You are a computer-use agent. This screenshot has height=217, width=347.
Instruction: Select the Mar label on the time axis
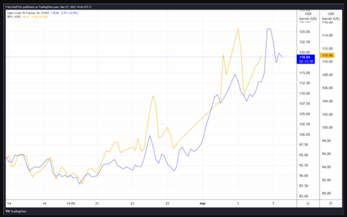[x=203, y=203]
